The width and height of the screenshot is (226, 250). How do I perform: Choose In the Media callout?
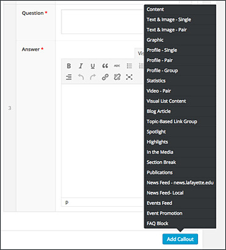(180, 152)
